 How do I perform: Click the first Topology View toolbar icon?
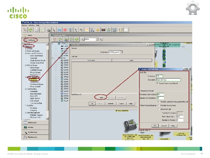(x=55, y=39)
